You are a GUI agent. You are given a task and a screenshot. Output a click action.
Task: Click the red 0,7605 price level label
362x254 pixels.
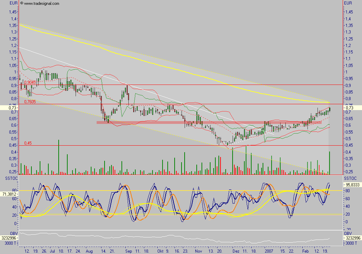tap(30, 102)
